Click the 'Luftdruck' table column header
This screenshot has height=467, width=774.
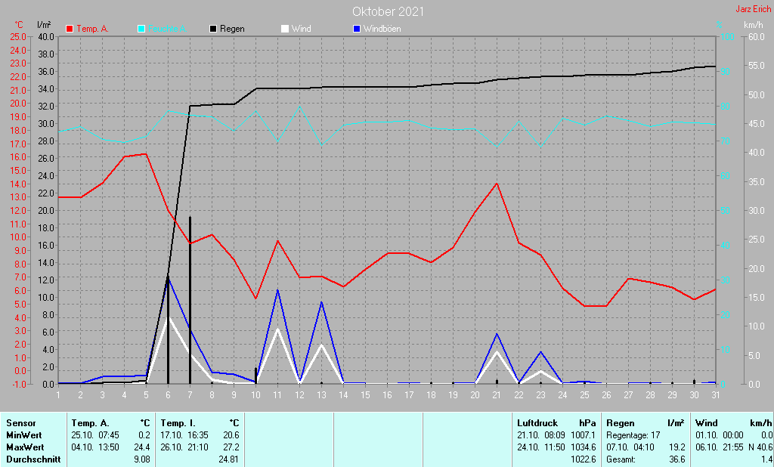[537, 423]
